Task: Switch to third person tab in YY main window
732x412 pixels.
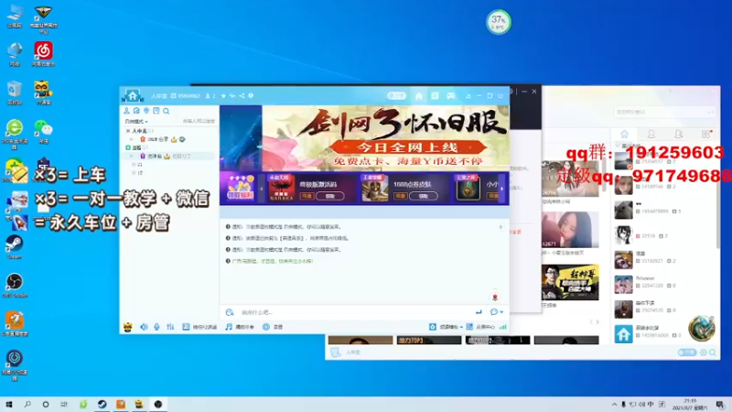Action: point(678,135)
